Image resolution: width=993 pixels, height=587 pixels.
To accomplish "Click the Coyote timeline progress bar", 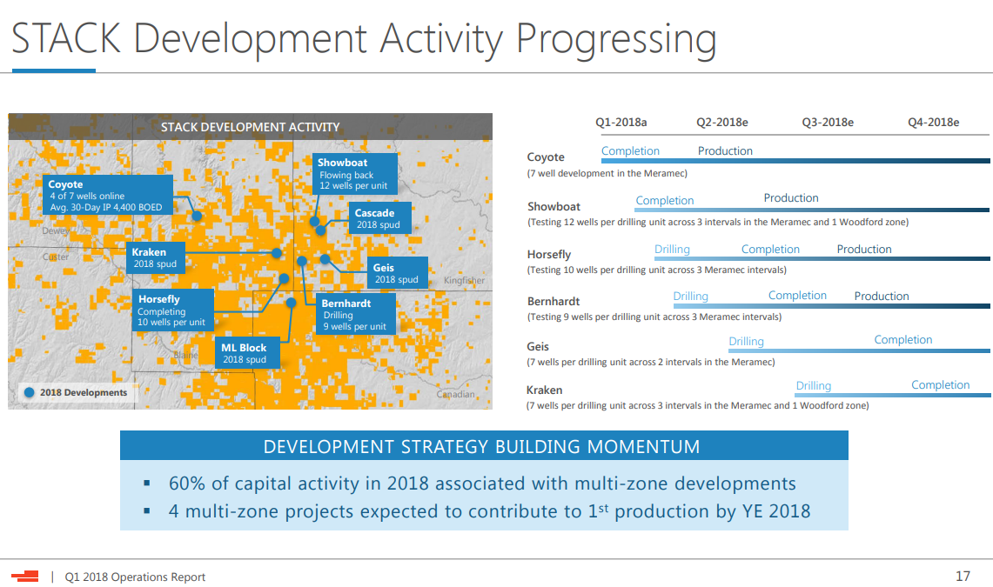I will pos(795,161).
